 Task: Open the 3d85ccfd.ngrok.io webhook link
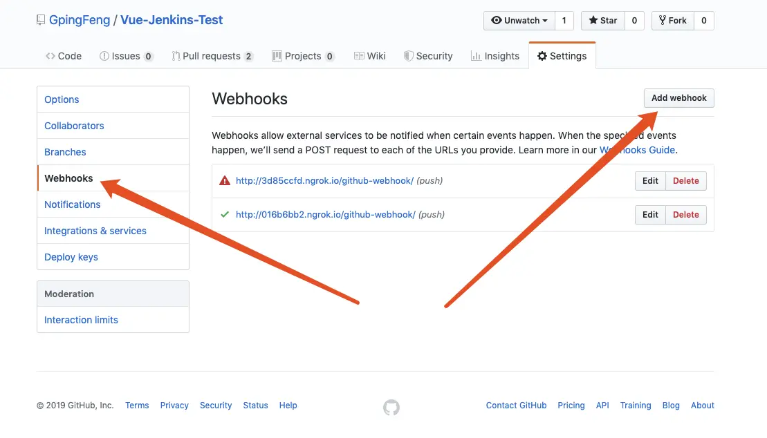point(325,181)
